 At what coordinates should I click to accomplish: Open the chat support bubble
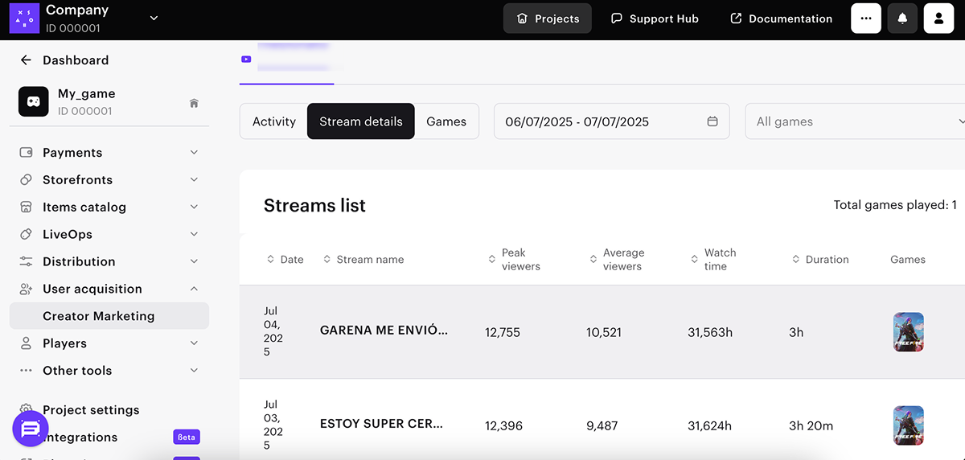31,430
